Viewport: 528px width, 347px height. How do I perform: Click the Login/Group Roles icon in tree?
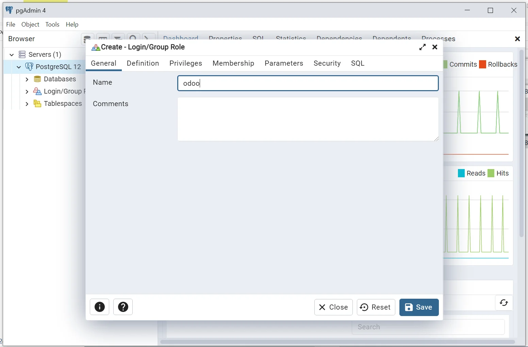[37, 92]
